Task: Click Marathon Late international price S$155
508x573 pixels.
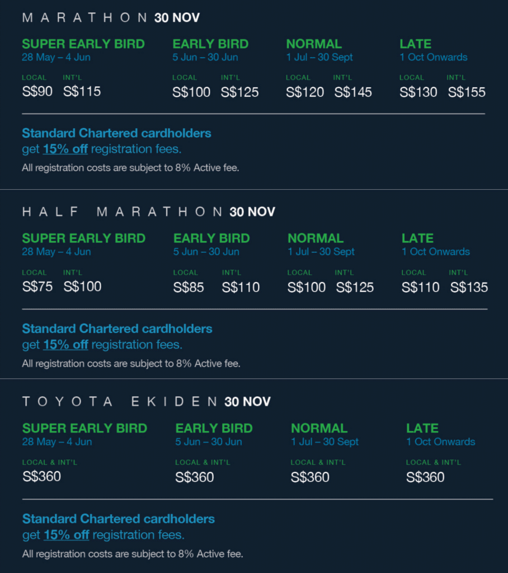Action: click(467, 92)
